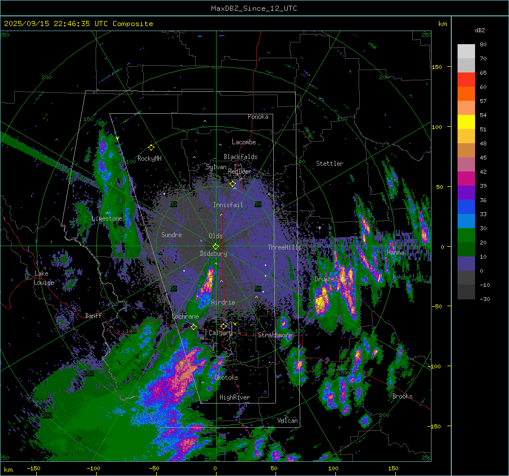Screen dimensions: 509x476
Task: Click the 57 value in dBZ legend
Action: coord(483,101)
